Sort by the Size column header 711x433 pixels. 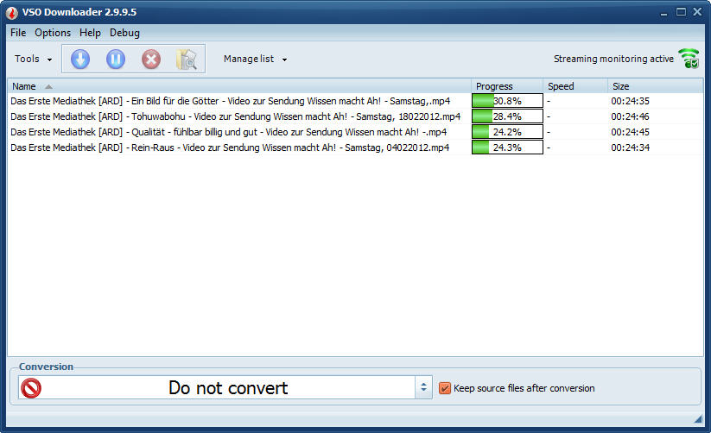(655, 86)
